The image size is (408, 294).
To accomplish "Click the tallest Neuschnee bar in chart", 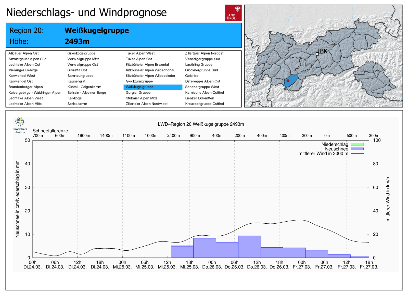I will (249, 247).
